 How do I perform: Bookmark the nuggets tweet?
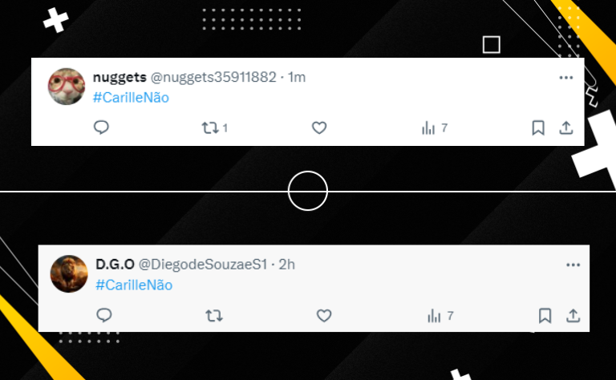click(538, 127)
